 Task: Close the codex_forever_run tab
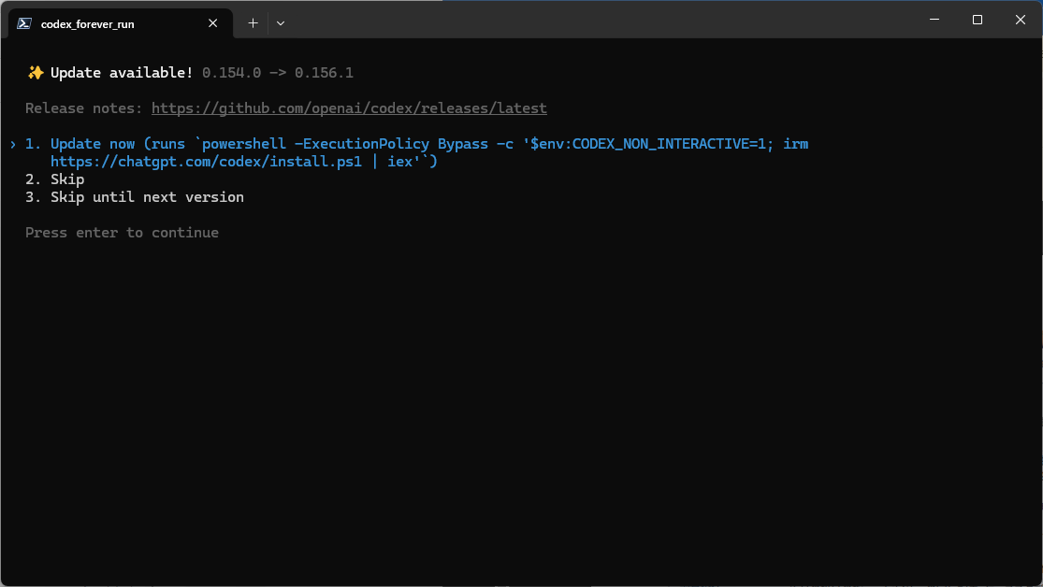(213, 23)
